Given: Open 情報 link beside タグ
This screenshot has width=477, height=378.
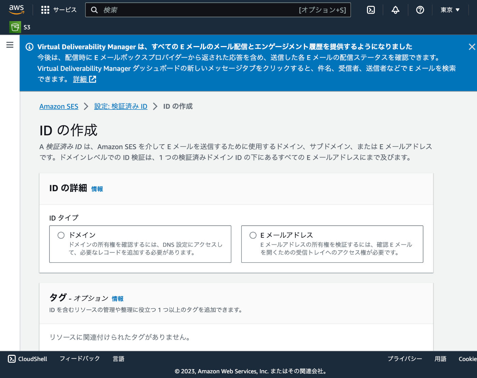Looking at the screenshot, I should [118, 299].
